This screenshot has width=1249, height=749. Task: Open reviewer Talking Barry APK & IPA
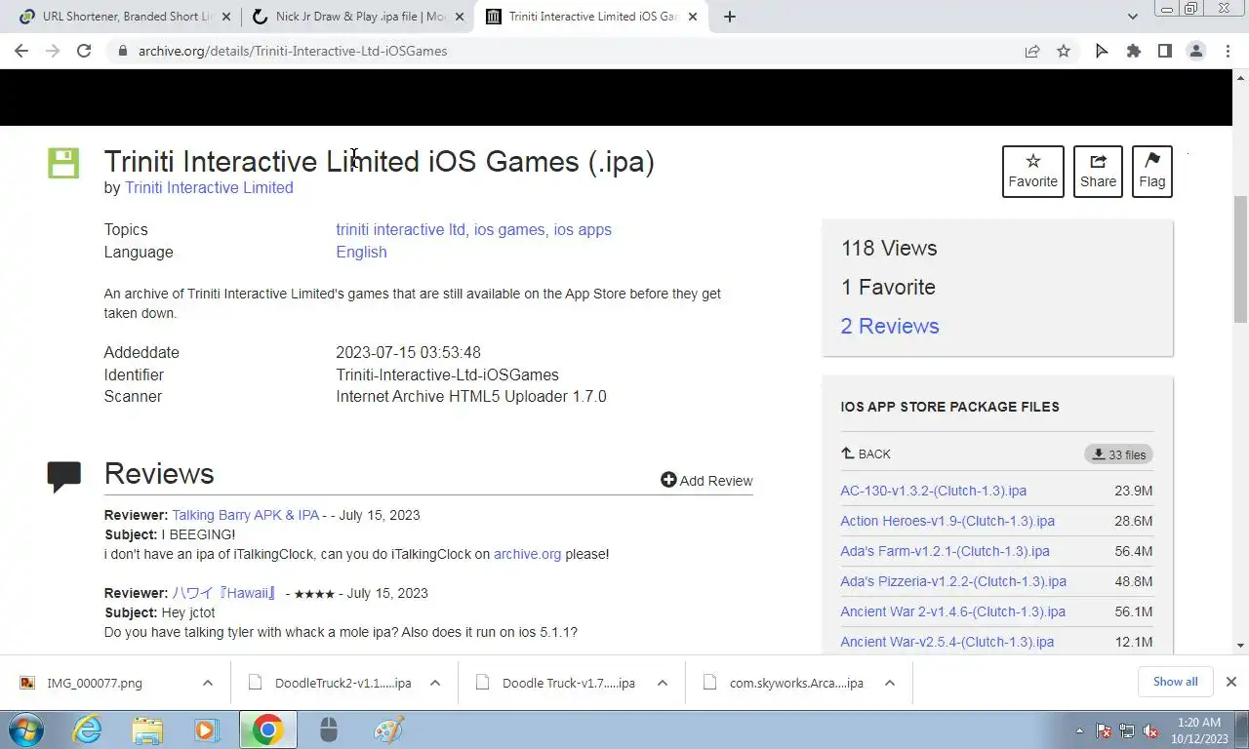click(x=245, y=515)
